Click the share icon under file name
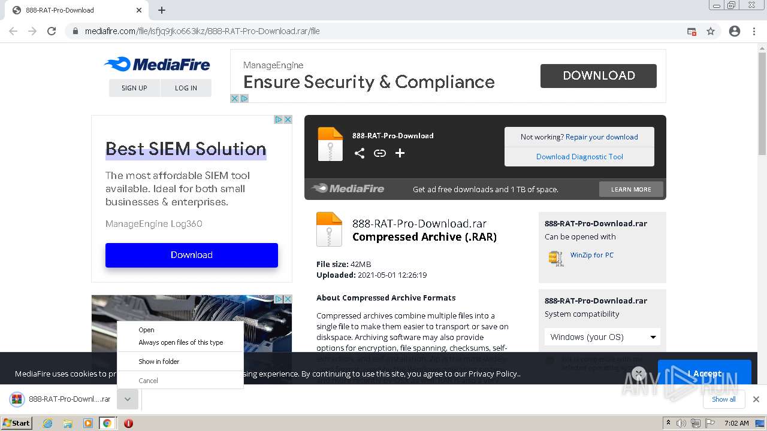This screenshot has height=431, width=767. point(359,153)
